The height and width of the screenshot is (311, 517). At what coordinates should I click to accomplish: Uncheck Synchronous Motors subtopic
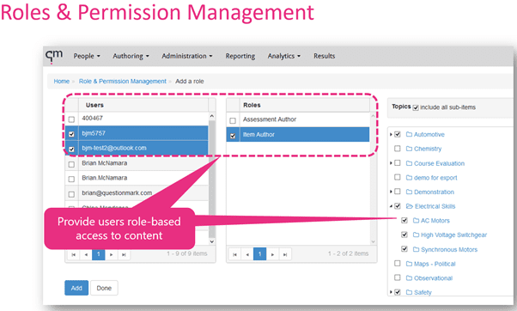click(x=404, y=248)
